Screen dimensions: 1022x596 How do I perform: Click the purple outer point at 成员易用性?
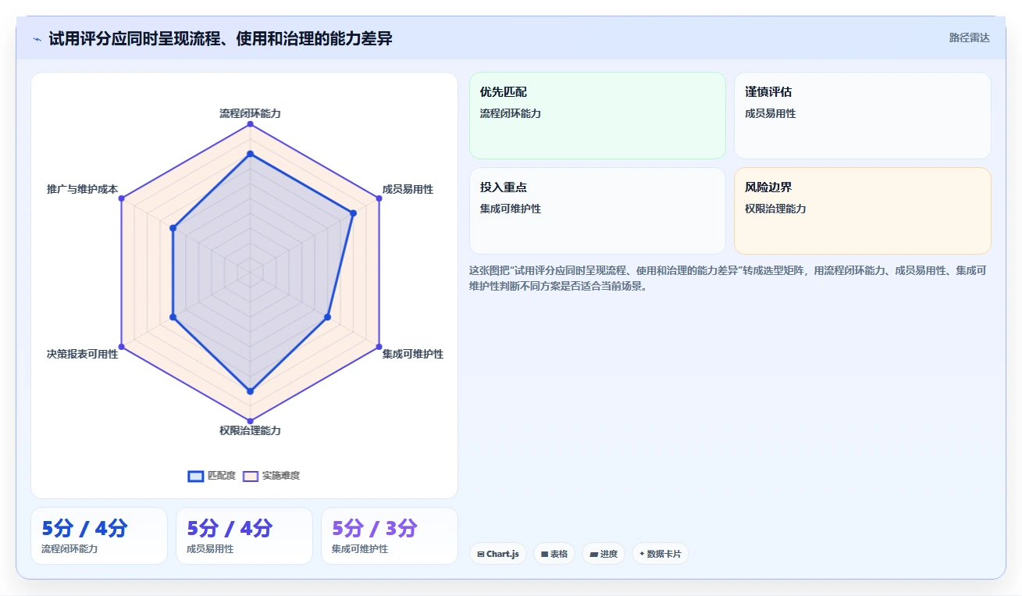(379, 198)
